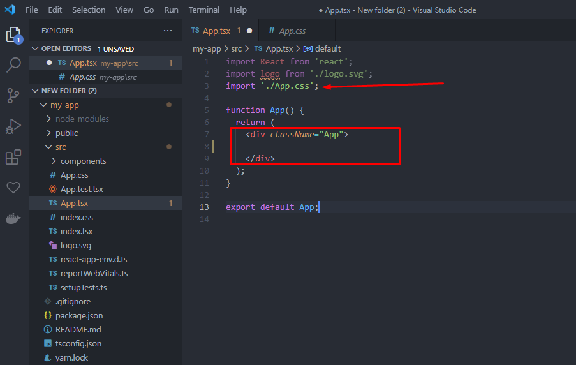Image resolution: width=576 pixels, height=365 pixels.
Task: Click the Explorer more actions ellipsis
Action: pos(168,31)
